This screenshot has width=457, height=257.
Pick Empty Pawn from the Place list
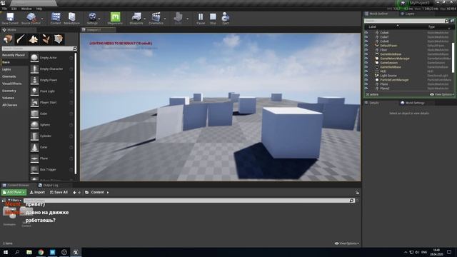point(51,80)
